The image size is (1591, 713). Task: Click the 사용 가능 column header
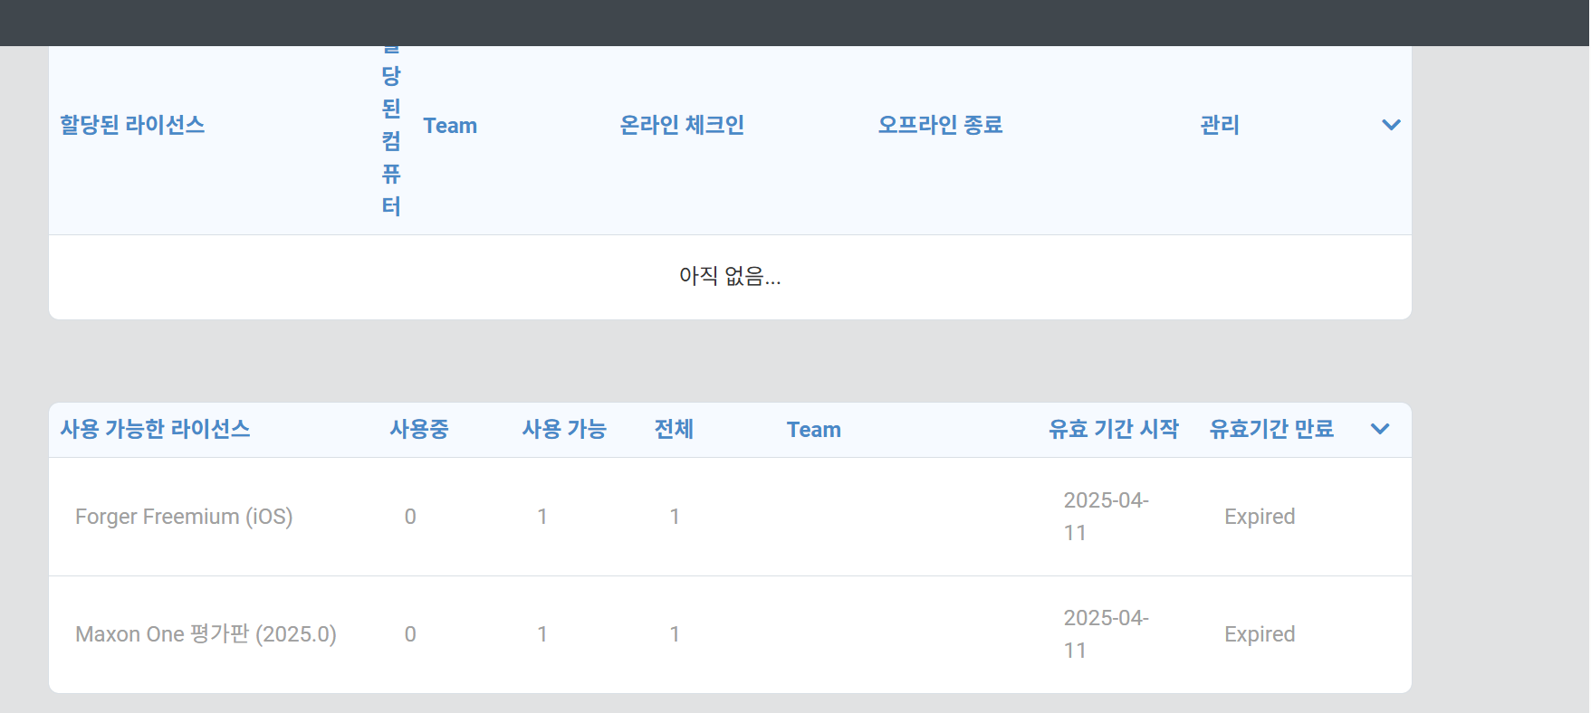564,429
